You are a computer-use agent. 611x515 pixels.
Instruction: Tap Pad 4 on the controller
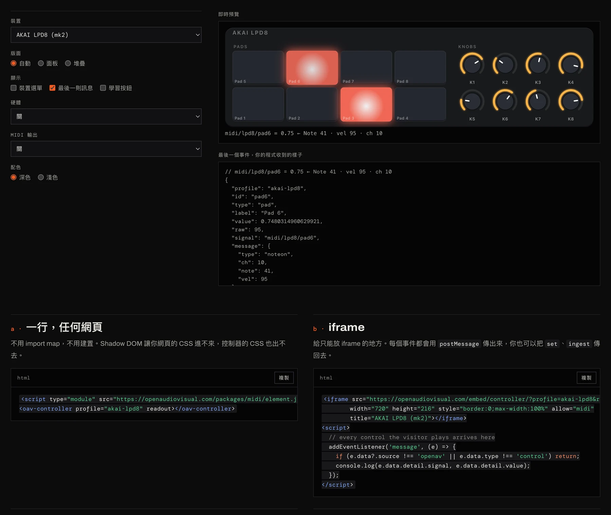[420, 104]
